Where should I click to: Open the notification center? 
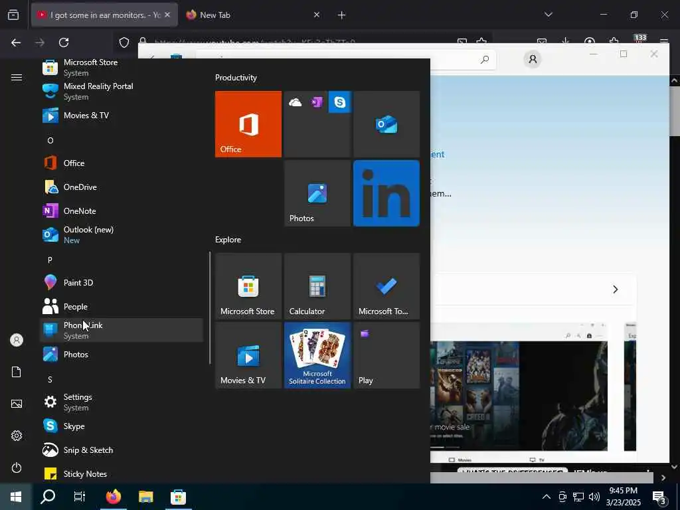(659, 497)
